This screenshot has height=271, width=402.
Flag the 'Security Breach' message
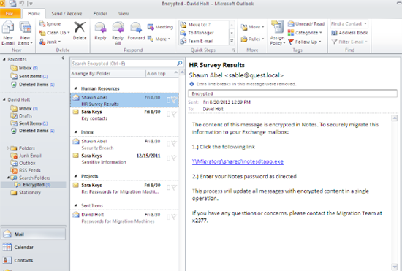tap(175, 144)
